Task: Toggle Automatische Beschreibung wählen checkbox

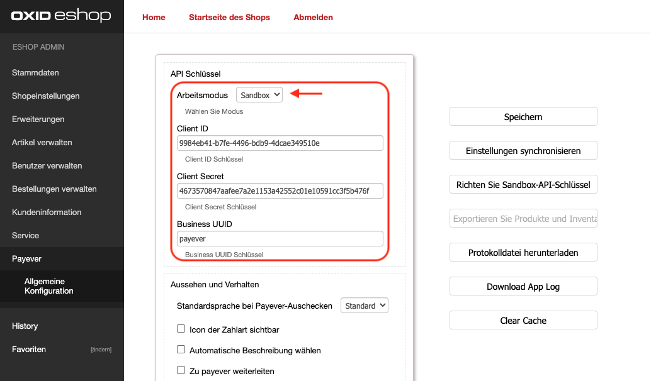Action: 181,350
